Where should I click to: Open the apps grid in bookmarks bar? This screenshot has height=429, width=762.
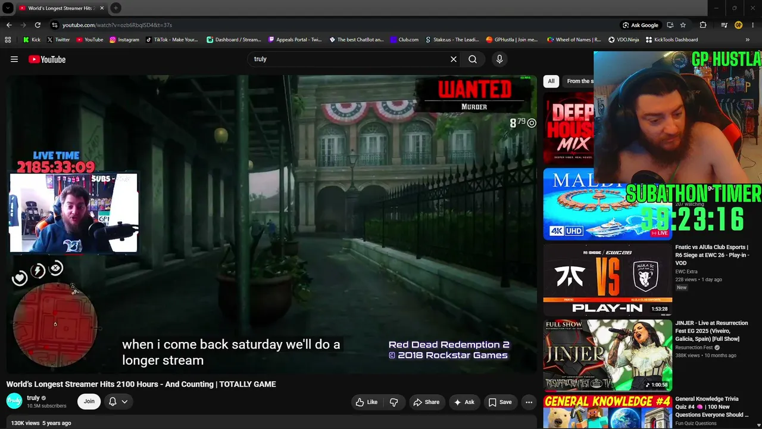[x=8, y=40]
